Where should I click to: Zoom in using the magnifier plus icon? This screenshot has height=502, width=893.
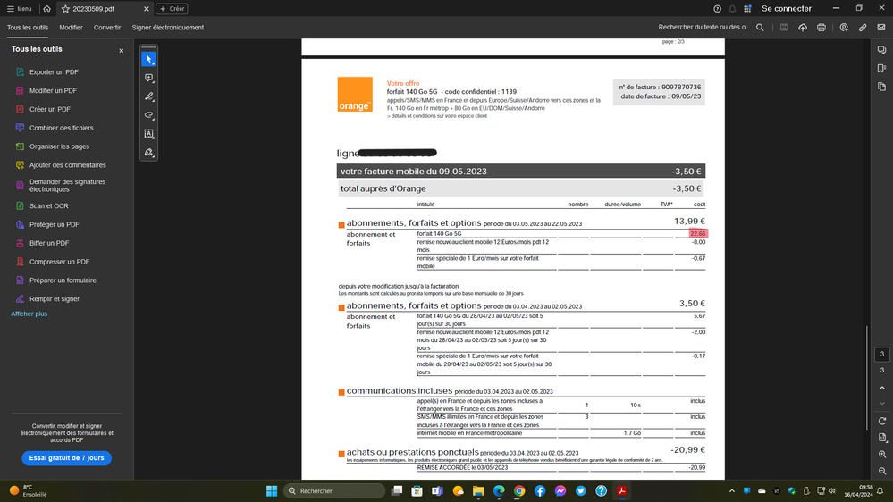pos(882,455)
